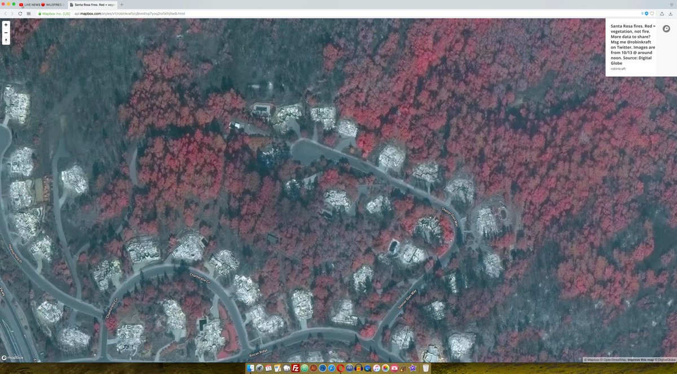Open Opera from the dock
The height and width of the screenshot is (374, 677).
(x=340, y=368)
